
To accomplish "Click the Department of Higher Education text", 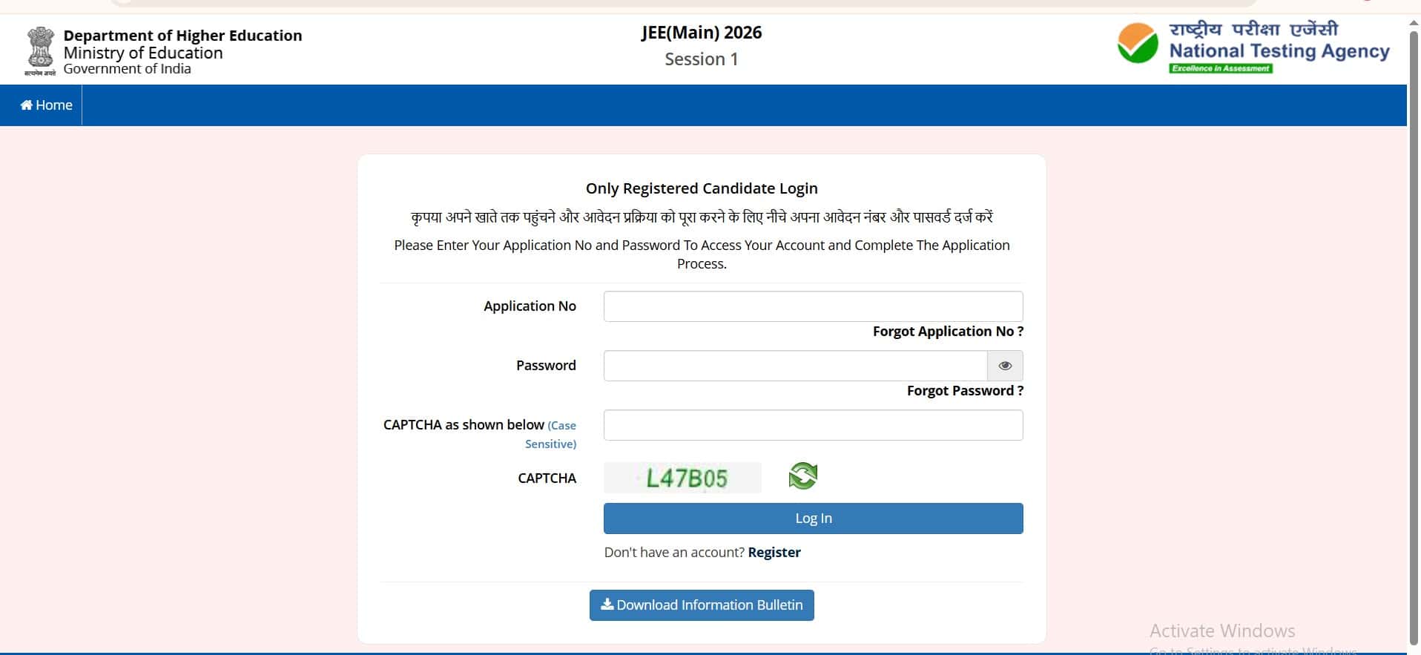I will click(182, 36).
